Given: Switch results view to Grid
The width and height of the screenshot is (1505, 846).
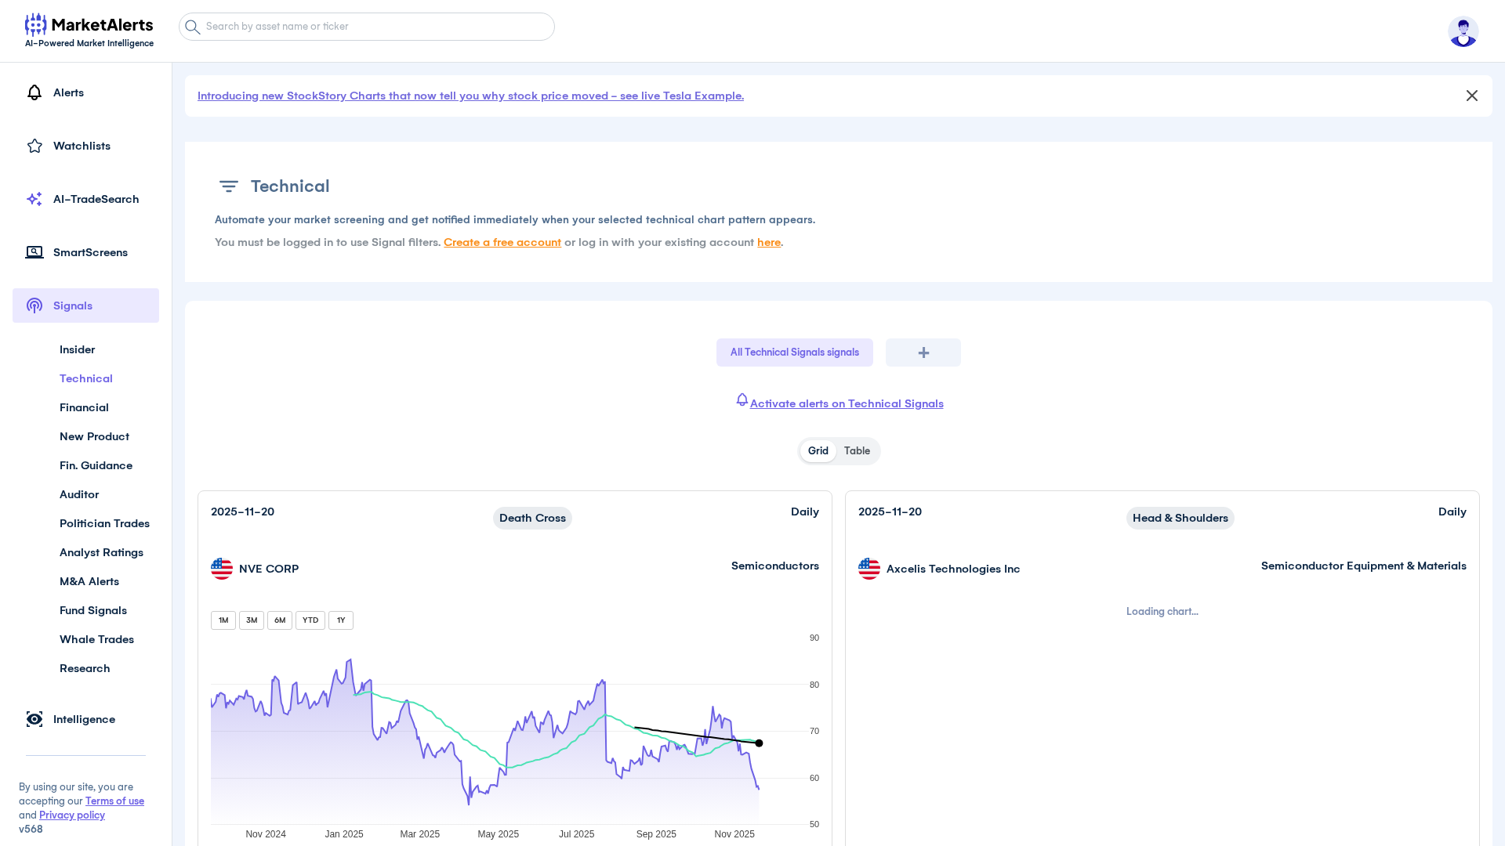Looking at the screenshot, I should (818, 451).
